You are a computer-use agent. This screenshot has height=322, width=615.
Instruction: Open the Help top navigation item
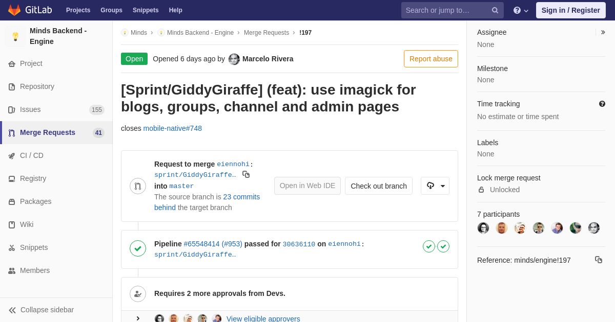(176, 10)
